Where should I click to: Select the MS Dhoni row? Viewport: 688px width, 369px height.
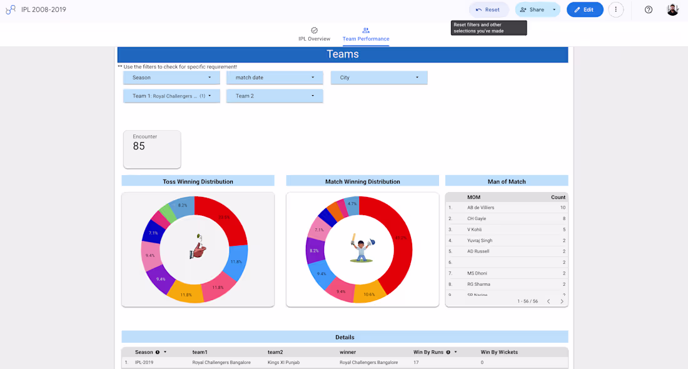[x=507, y=273]
